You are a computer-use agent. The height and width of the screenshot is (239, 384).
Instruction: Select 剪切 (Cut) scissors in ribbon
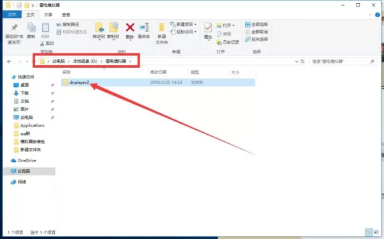click(x=47, y=43)
